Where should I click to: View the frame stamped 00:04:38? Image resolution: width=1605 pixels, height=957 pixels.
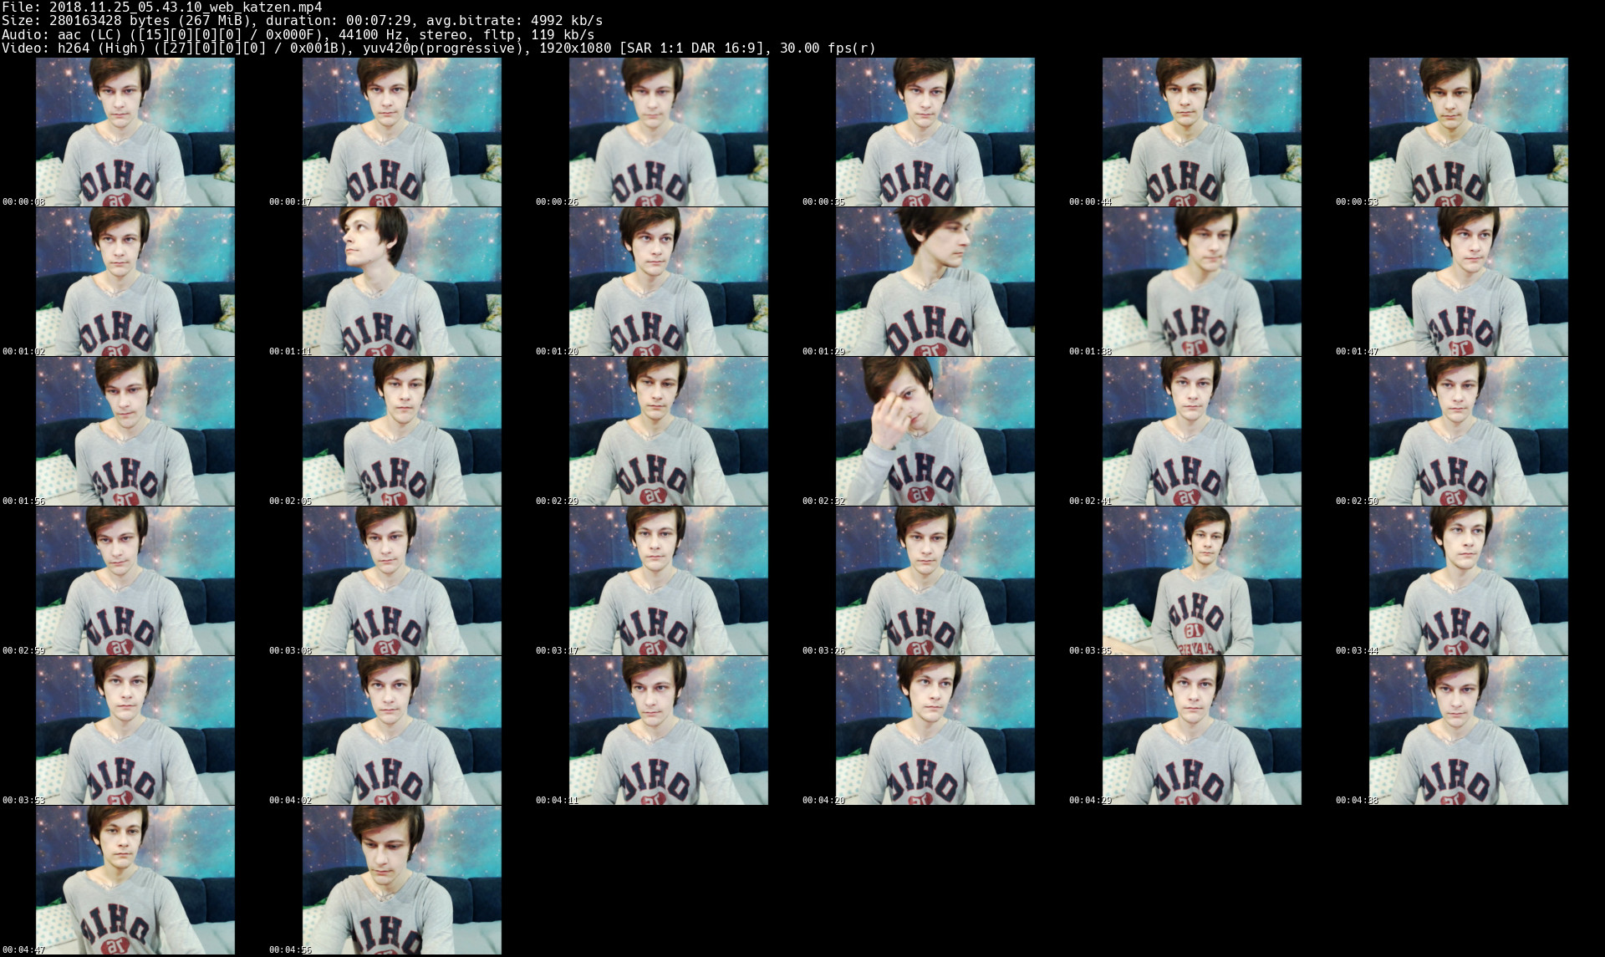(x=1468, y=730)
